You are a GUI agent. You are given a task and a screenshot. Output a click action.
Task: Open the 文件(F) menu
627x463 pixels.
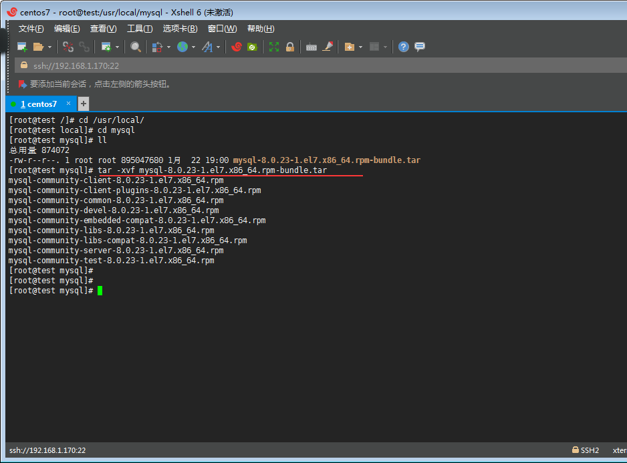click(31, 29)
